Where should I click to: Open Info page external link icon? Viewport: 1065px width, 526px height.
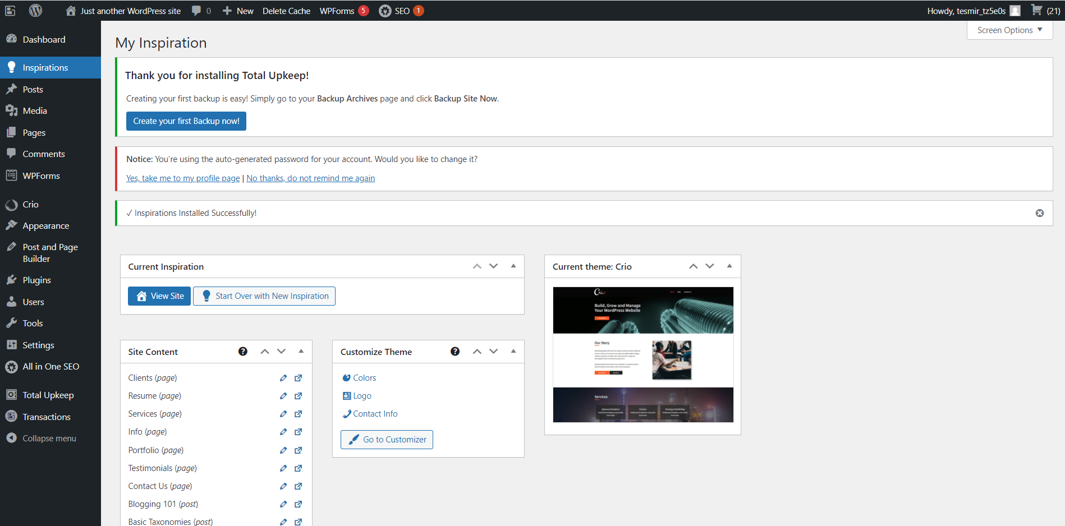[299, 432]
